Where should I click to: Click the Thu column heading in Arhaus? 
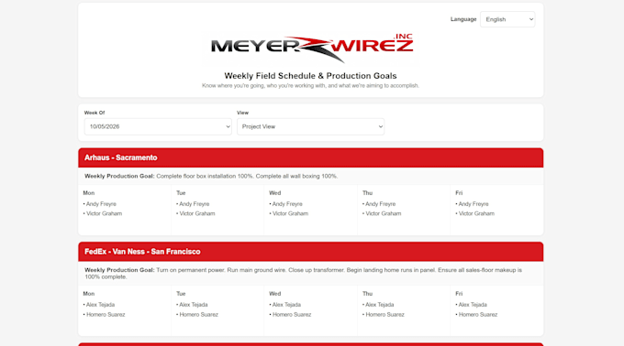367,193
